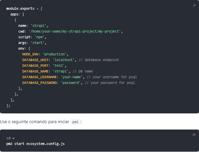Click the NODE_ENV key

coord(31,54)
